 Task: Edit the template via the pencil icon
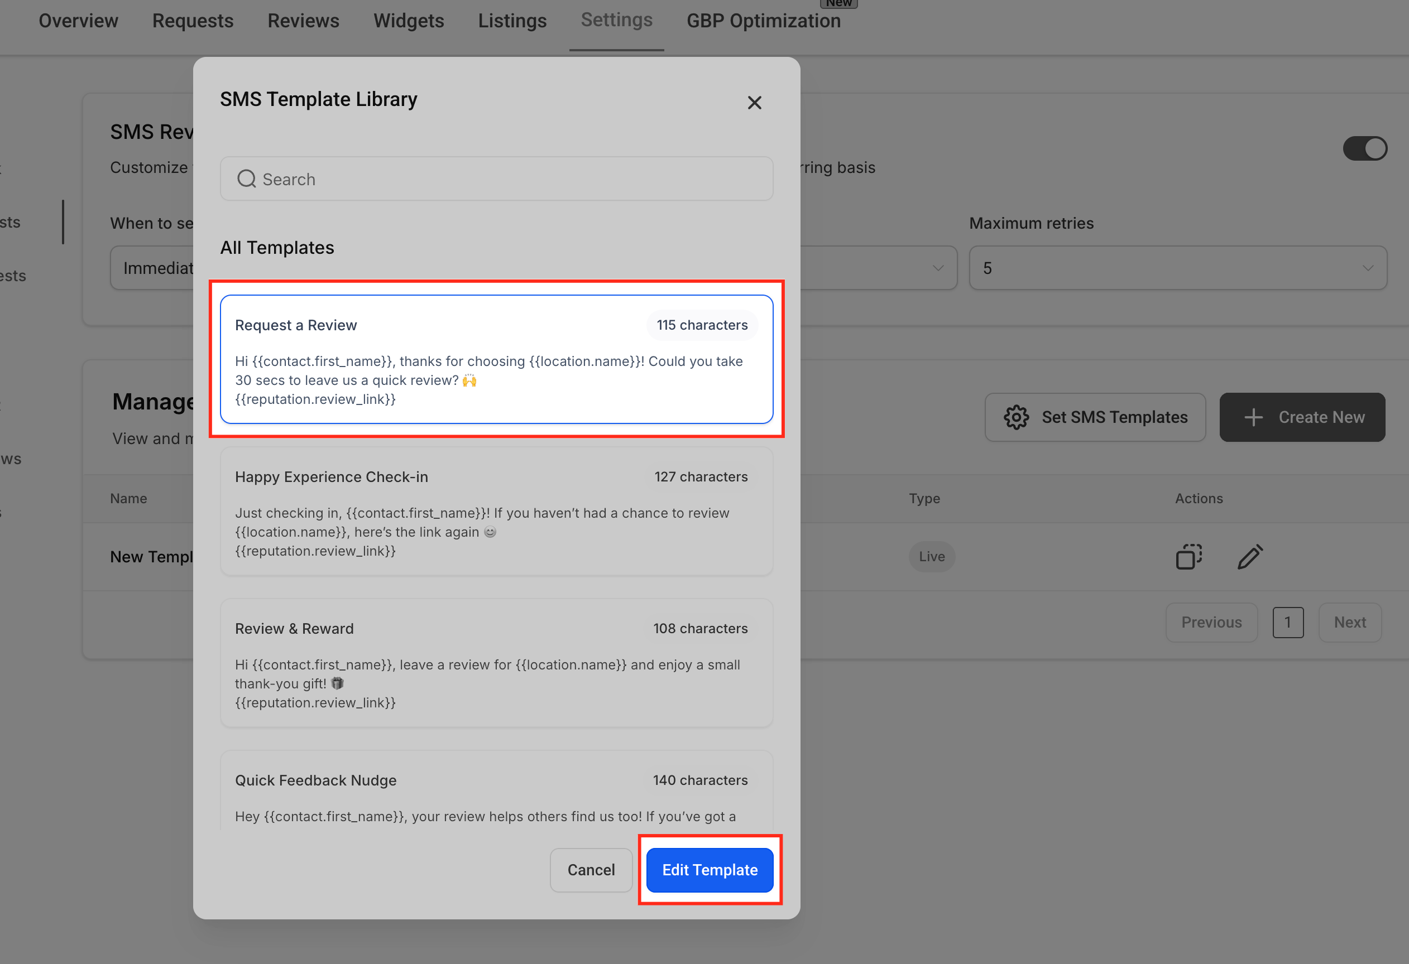click(x=1250, y=556)
